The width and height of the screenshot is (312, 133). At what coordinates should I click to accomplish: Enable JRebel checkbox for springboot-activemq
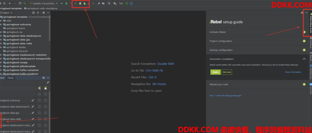click(x=39, y=100)
